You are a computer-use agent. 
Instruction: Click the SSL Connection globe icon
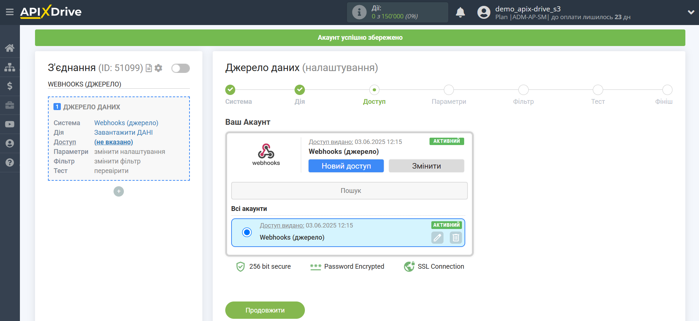point(409,267)
